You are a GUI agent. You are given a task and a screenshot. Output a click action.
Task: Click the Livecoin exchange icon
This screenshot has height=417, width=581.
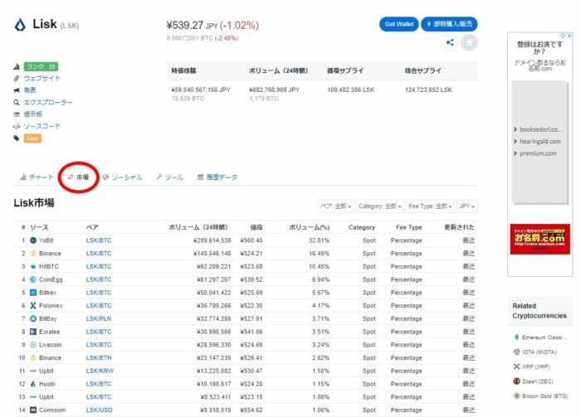[x=33, y=345]
